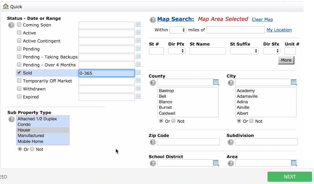
Task: Open date picker for Pending - Taking Backups
Action: point(138,56)
